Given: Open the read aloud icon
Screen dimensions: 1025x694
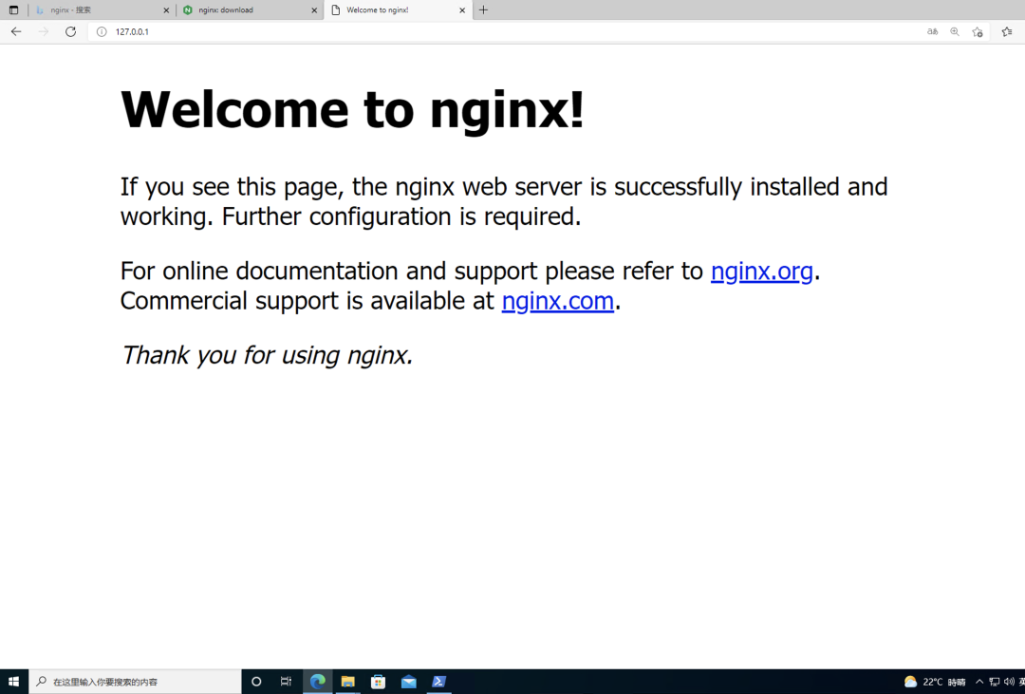Looking at the screenshot, I should pos(932,31).
